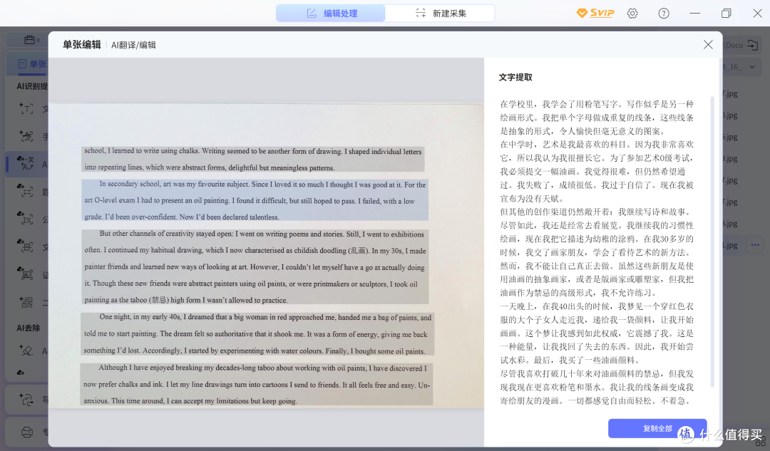Expand the folder dropdown in background file list
The image size is (770, 451).
pos(752,67)
